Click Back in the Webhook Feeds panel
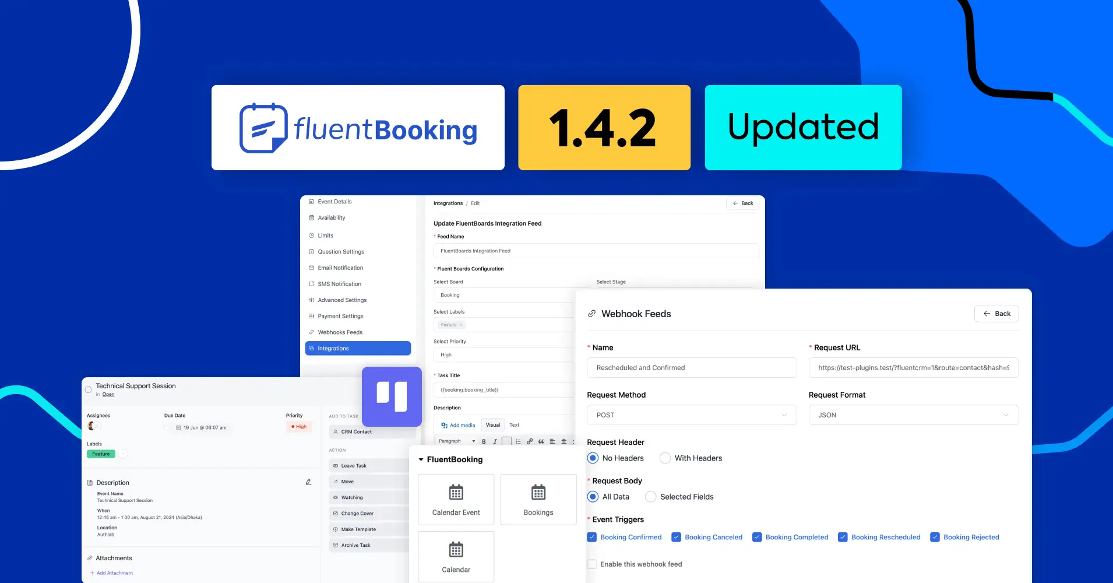The height and width of the screenshot is (583, 1113). click(x=996, y=314)
